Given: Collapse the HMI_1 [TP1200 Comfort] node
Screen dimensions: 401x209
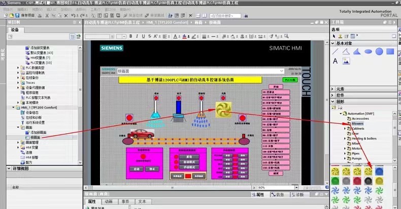Looking at the screenshot, I should pos(14,108).
